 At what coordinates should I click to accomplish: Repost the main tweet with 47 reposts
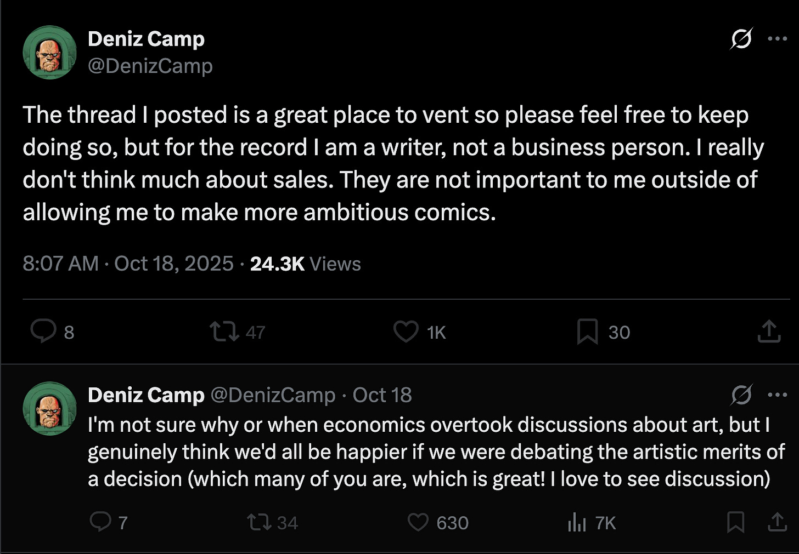click(224, 331)
